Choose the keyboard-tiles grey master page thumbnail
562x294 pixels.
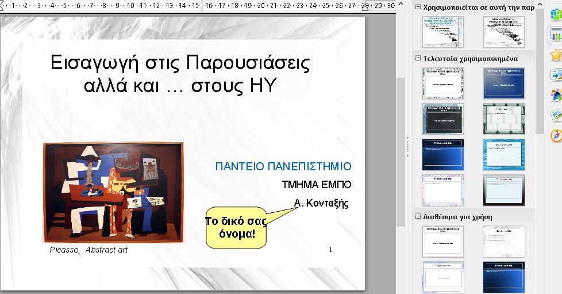[503, 119]
